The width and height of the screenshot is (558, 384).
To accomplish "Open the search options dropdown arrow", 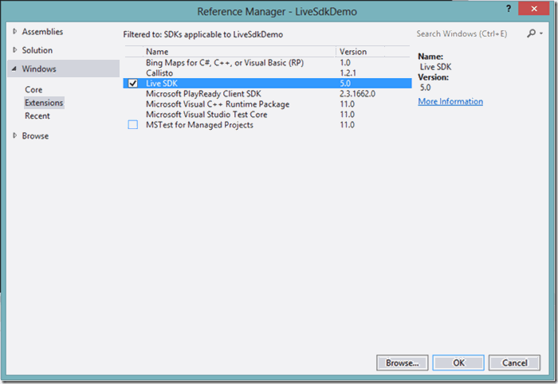I will (x=541, y=33).
